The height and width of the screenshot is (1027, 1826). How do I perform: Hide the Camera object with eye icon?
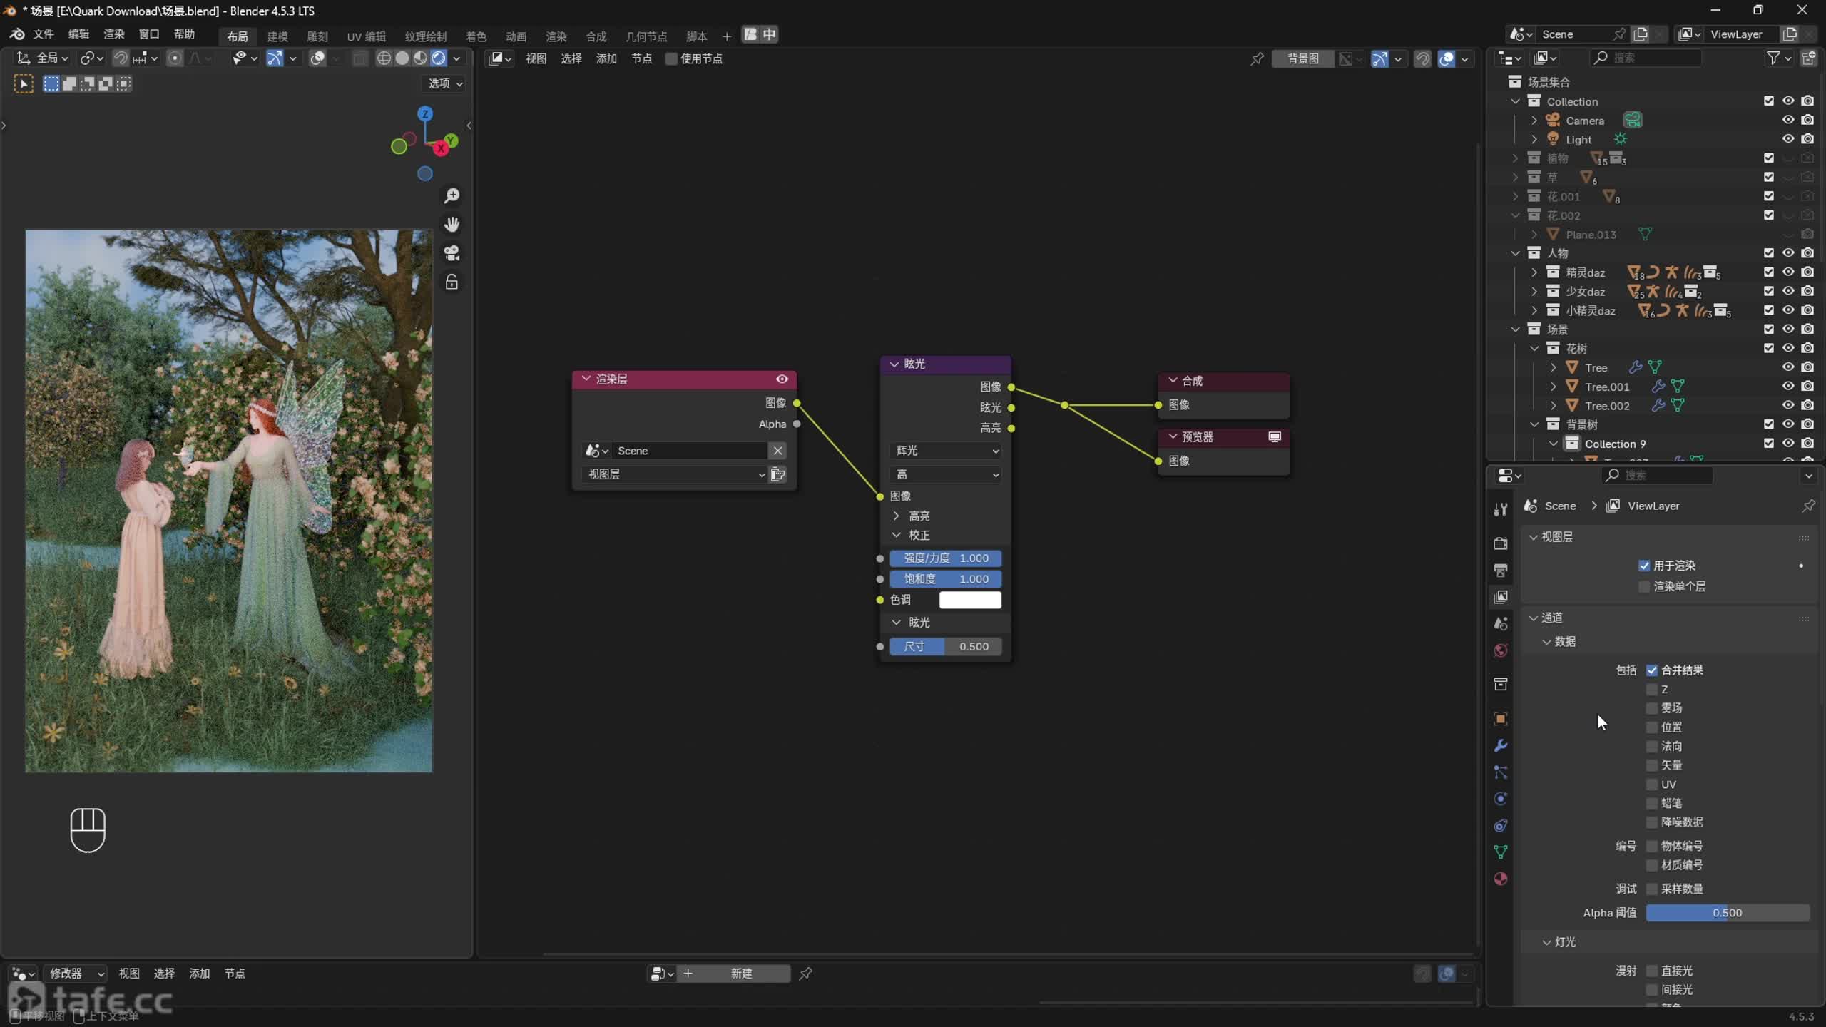1787,120
